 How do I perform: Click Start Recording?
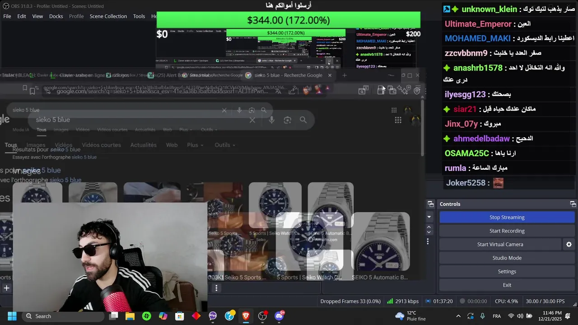[x=507, y=231]
